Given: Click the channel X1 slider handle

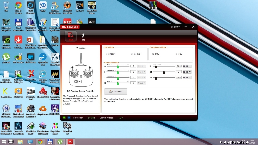Looking at the screenshot, I should click(164, 72).
